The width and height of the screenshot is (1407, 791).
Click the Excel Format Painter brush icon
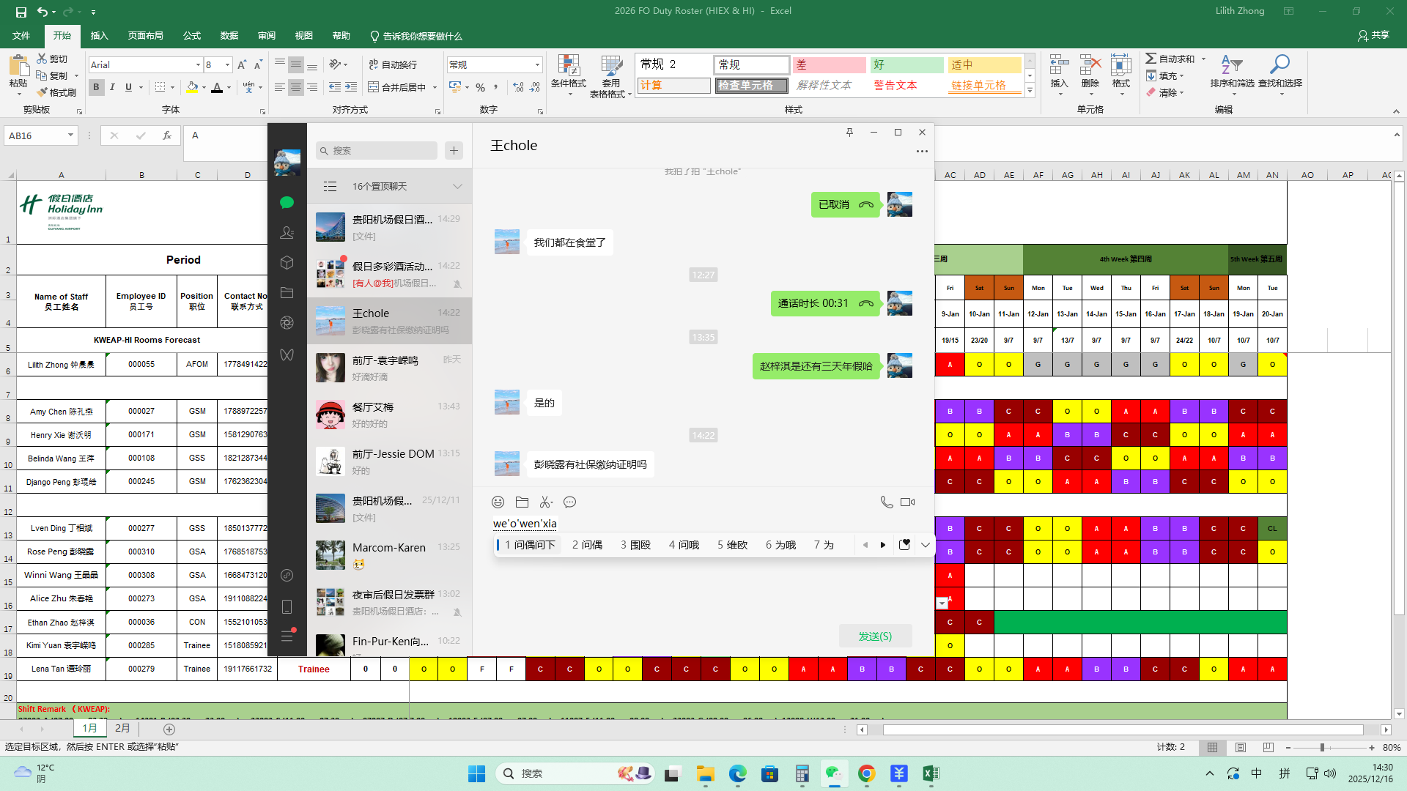(x=43, y=93)
